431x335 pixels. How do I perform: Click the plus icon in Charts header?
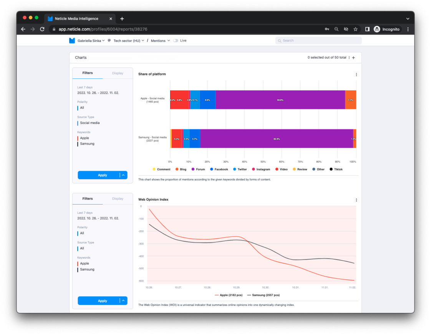(x=353, y=58)
